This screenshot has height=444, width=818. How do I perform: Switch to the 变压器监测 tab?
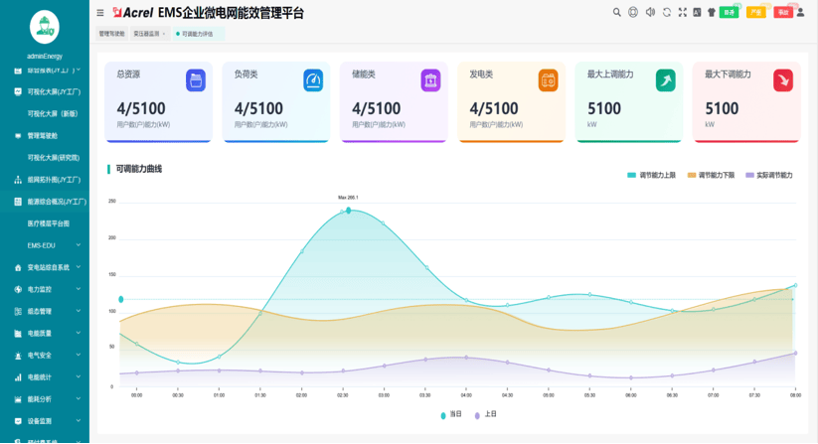pyautogui.click(x=148, y=34)
